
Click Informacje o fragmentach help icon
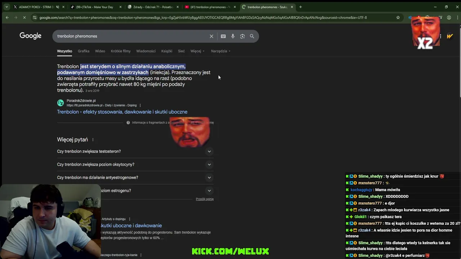(128, 123)
